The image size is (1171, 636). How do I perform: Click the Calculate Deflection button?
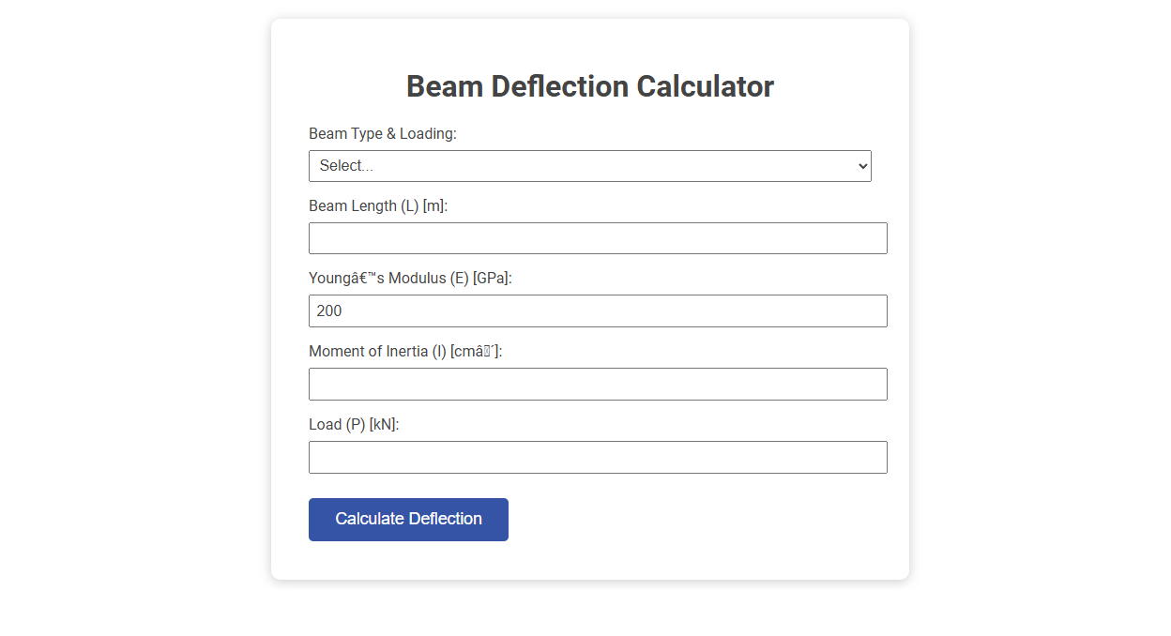(x=408, y=519)
